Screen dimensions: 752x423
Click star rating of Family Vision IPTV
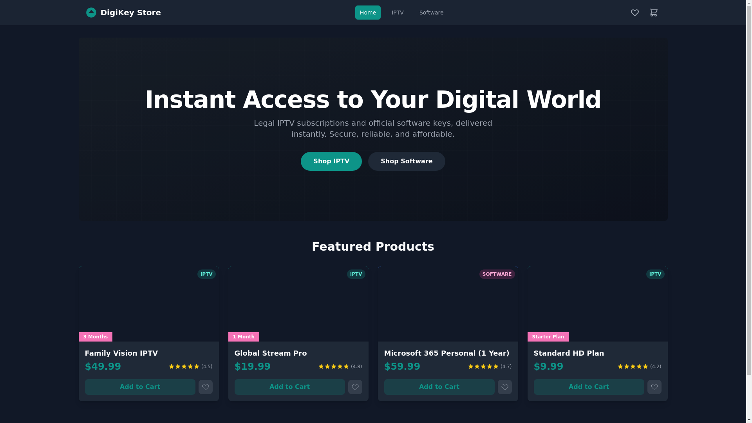184,367
